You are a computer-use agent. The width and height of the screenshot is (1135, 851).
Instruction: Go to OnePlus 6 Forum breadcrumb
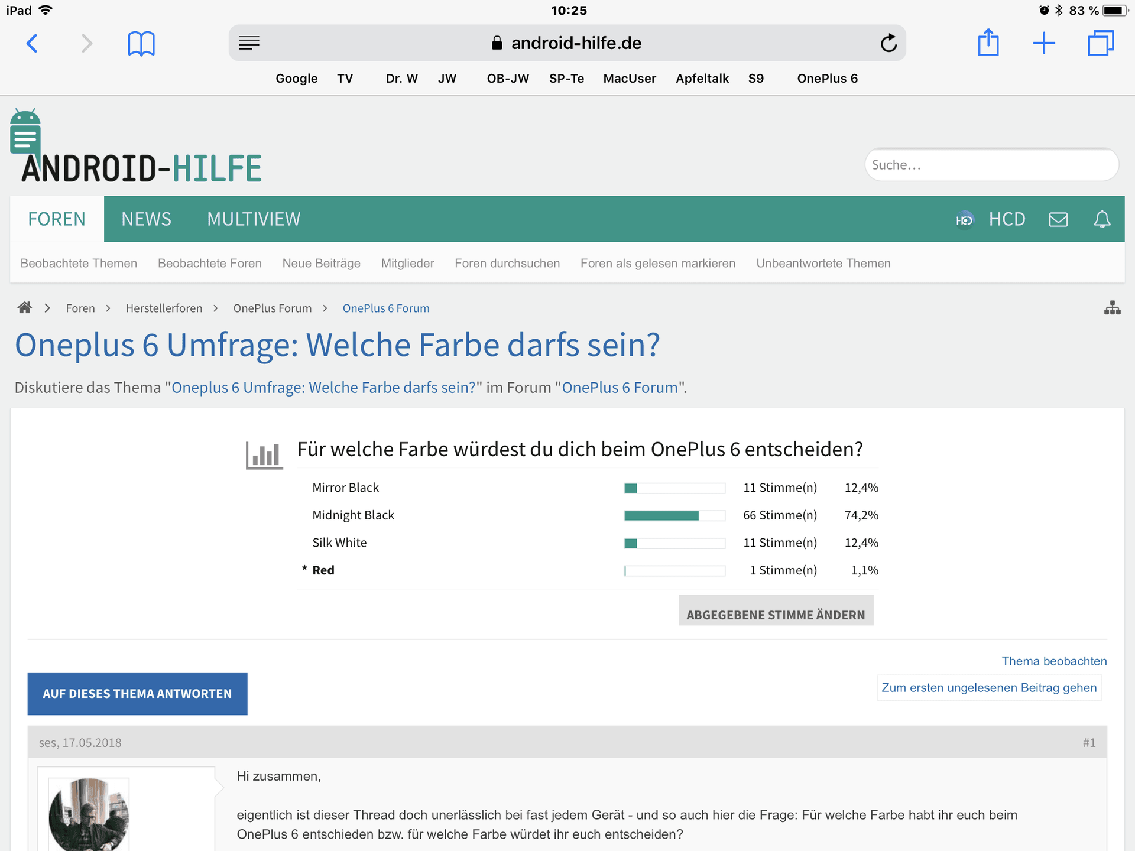[386, 308]
